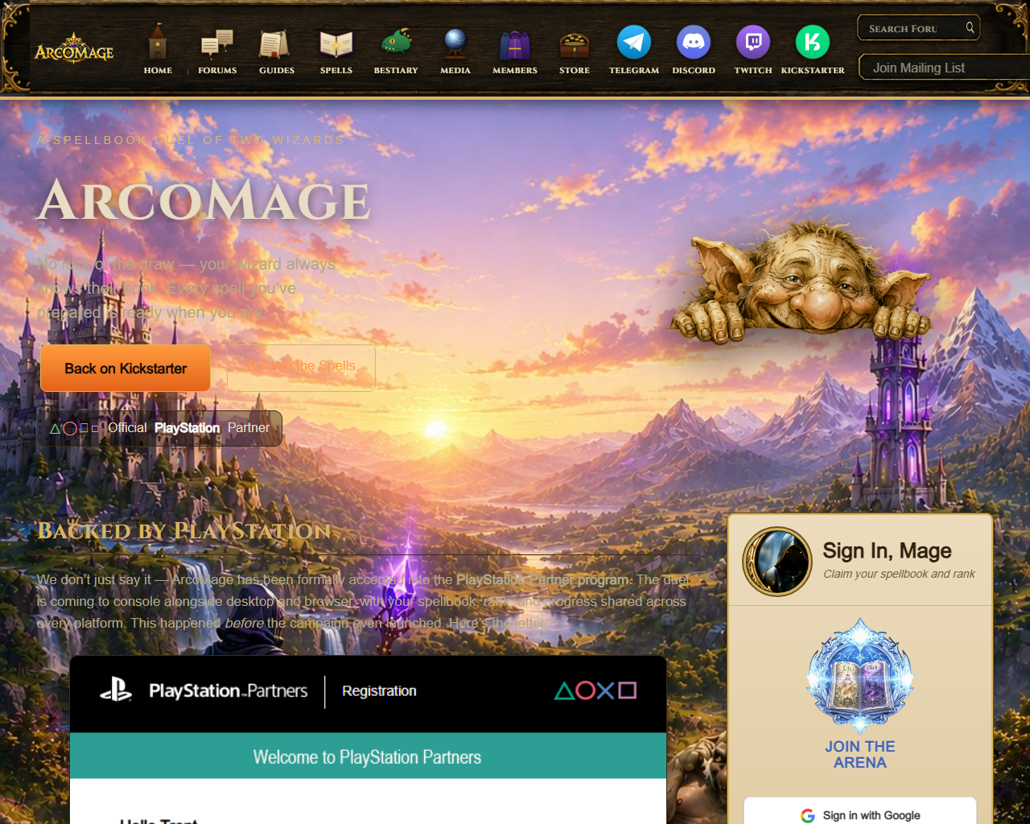
Task: Click the FORUMS menu label
Action: point(217,71)
